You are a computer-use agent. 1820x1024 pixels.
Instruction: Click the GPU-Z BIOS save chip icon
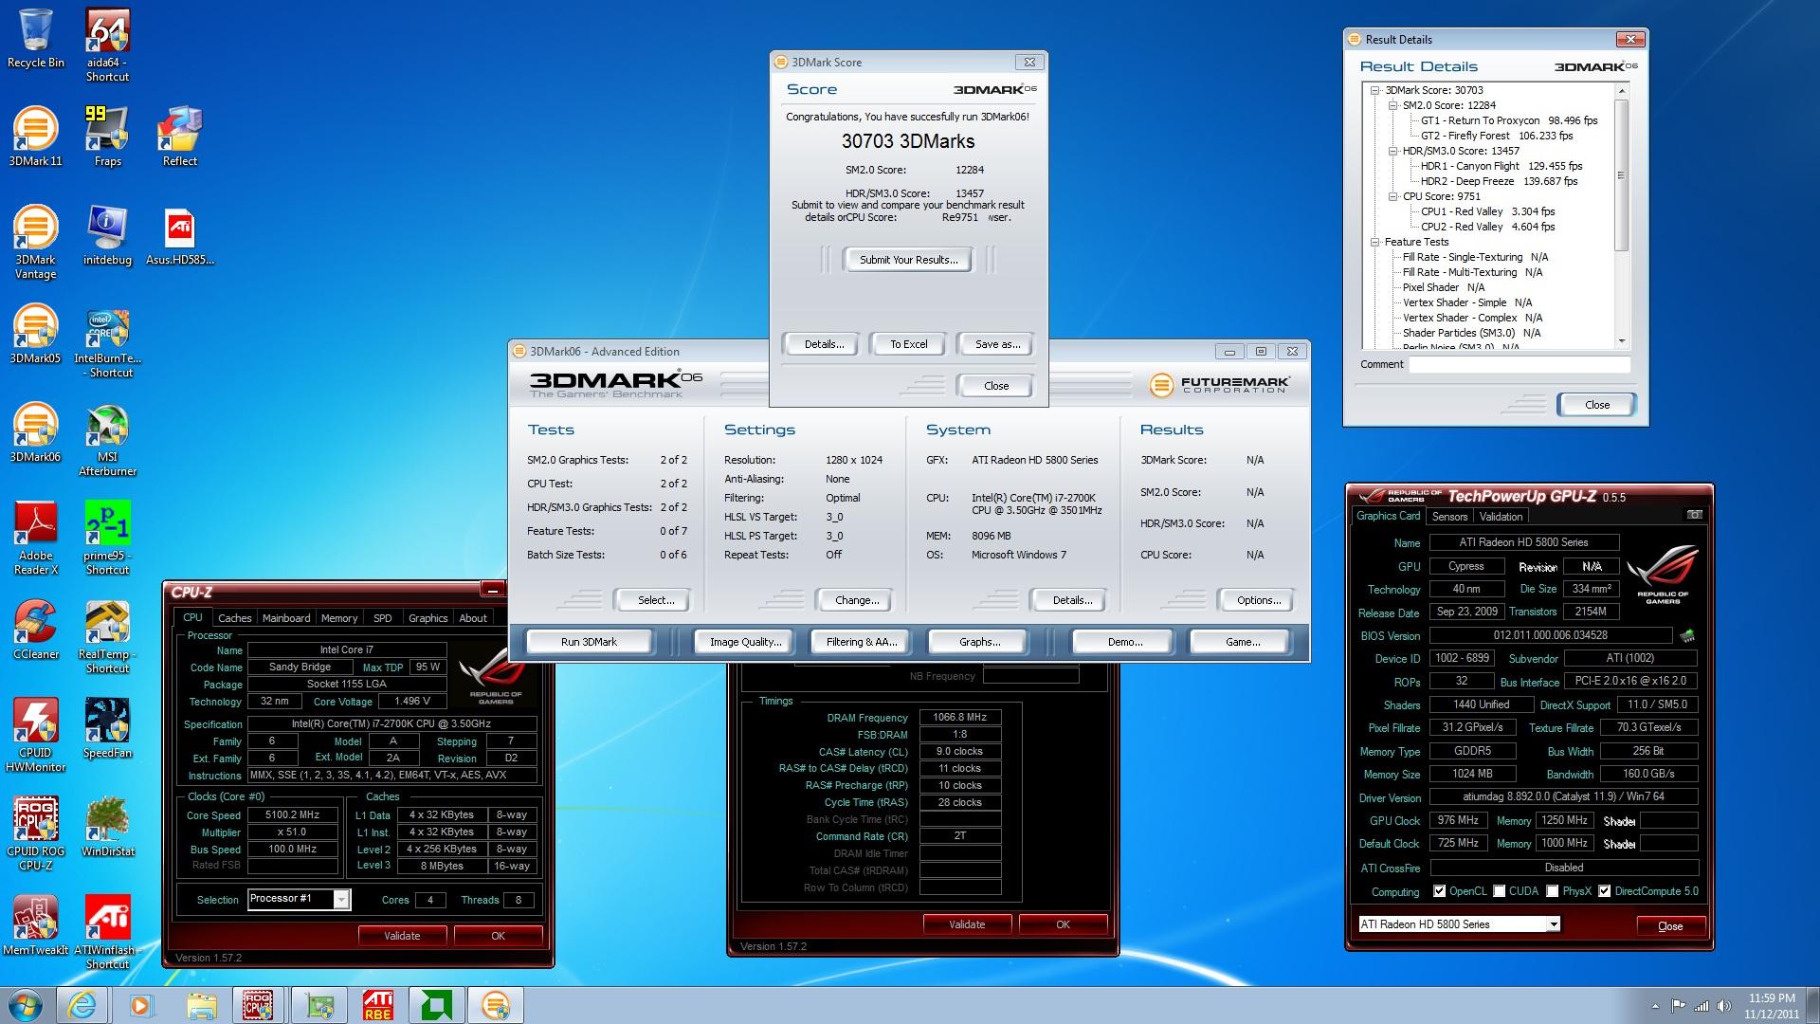pyautogui.click(x=1687, y=635)
